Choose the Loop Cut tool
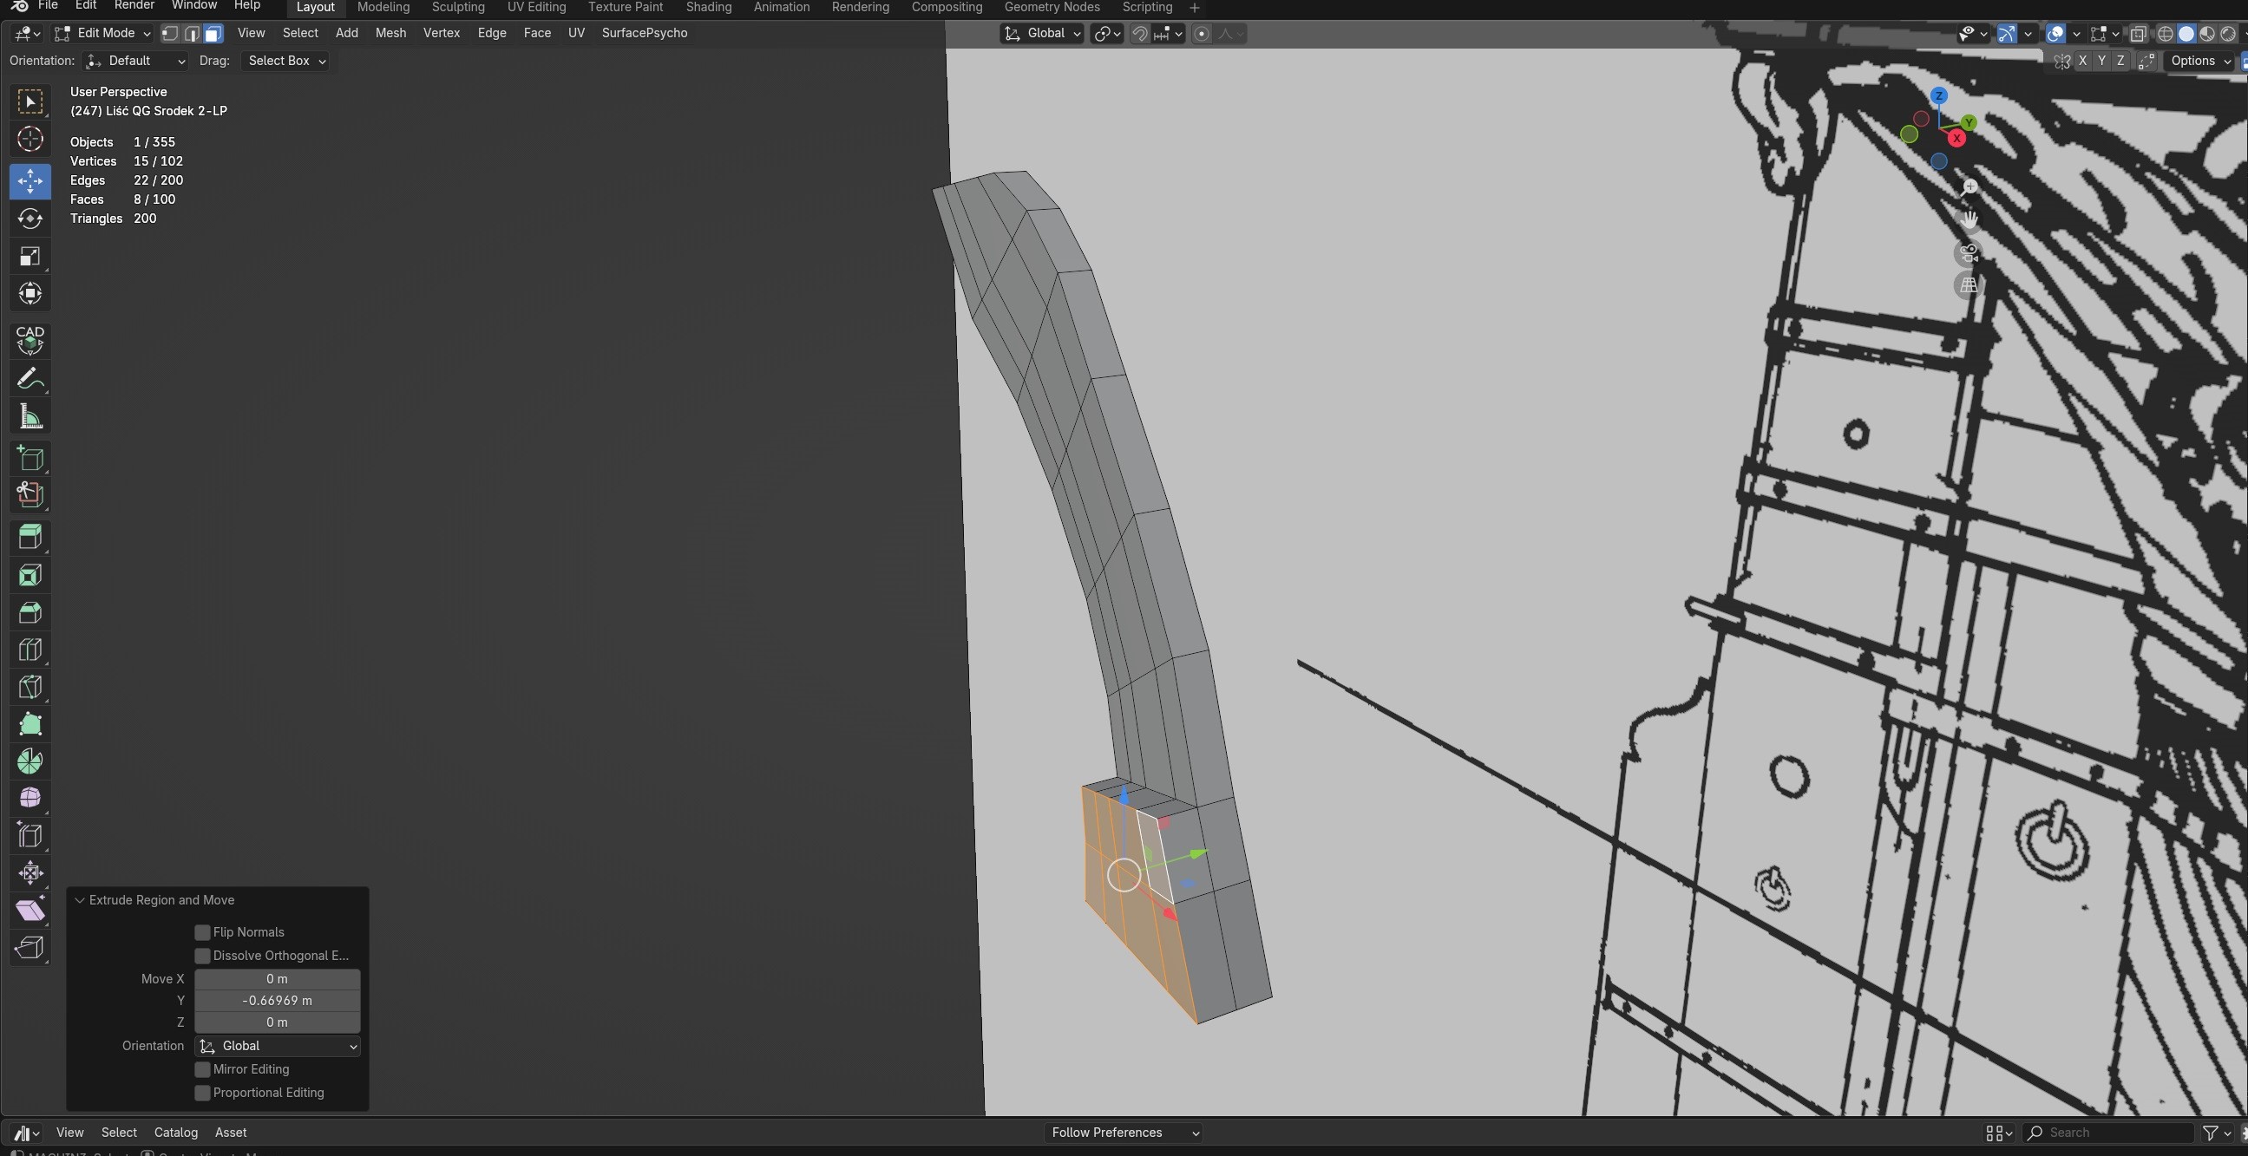The width and height of the screenshot is (2248, 1156). coord(29,650)
